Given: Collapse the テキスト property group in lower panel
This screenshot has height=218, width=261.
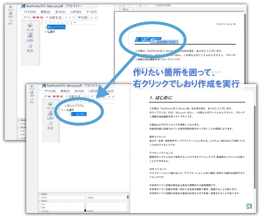Looking at the screenshot, I should (x=39, y=194).
